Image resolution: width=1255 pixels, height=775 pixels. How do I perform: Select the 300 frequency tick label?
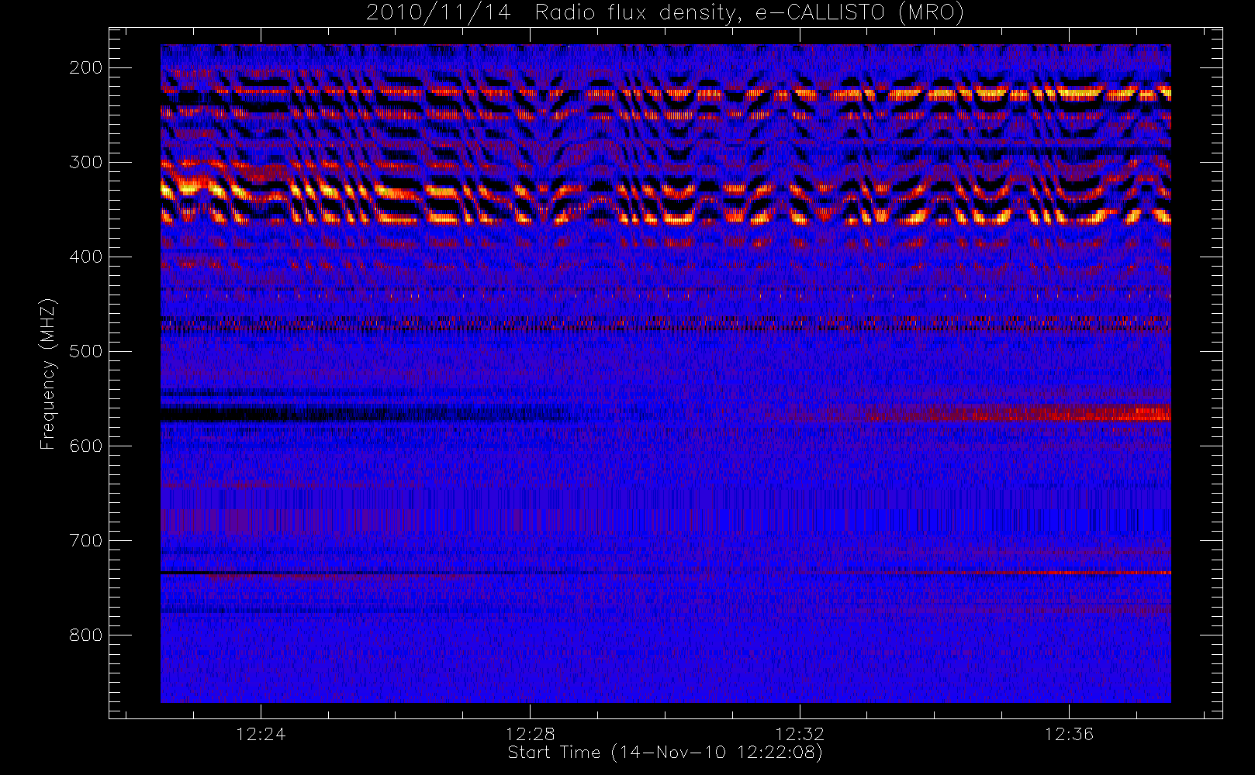click(86, 162)
